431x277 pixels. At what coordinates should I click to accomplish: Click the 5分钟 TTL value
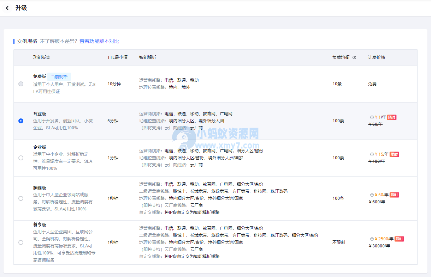point(113,121)
